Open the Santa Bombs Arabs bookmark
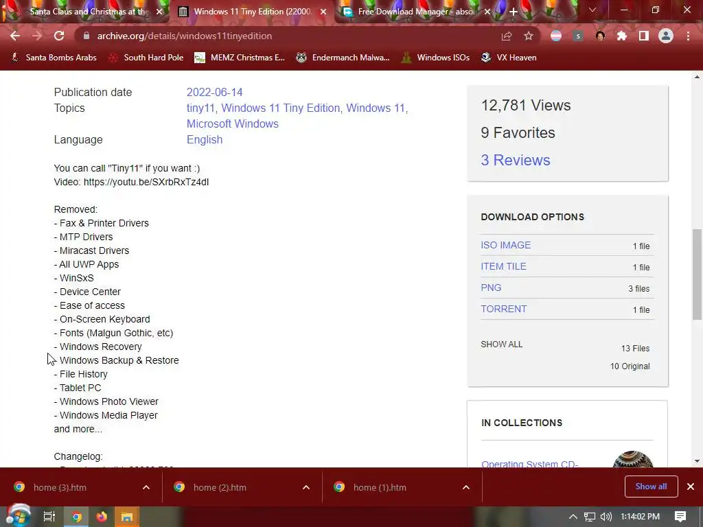Screen dimensions: 703x527 [x=54, y=58]
